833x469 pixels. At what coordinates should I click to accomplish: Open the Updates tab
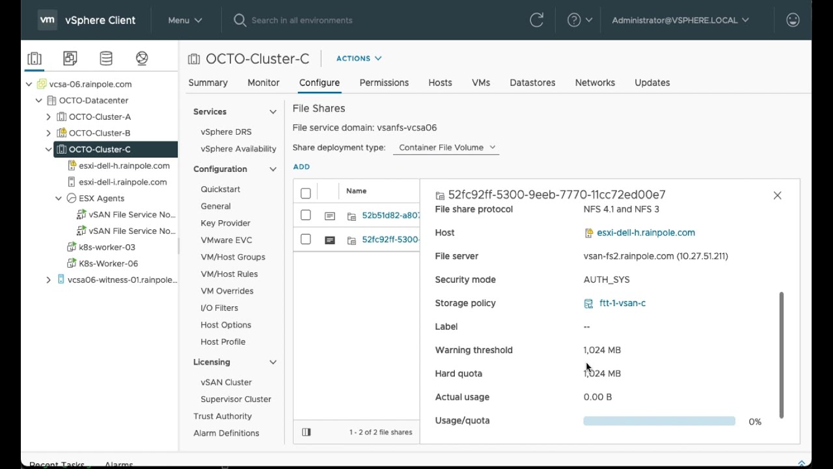tap(652, 83)
